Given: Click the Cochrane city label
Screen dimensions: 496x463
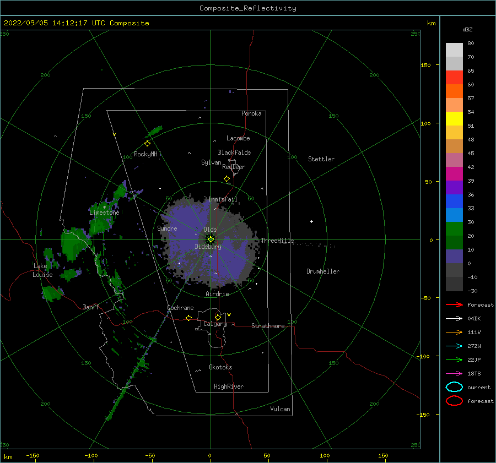Looking at the screenshot, I should click(x=180, y=308).
